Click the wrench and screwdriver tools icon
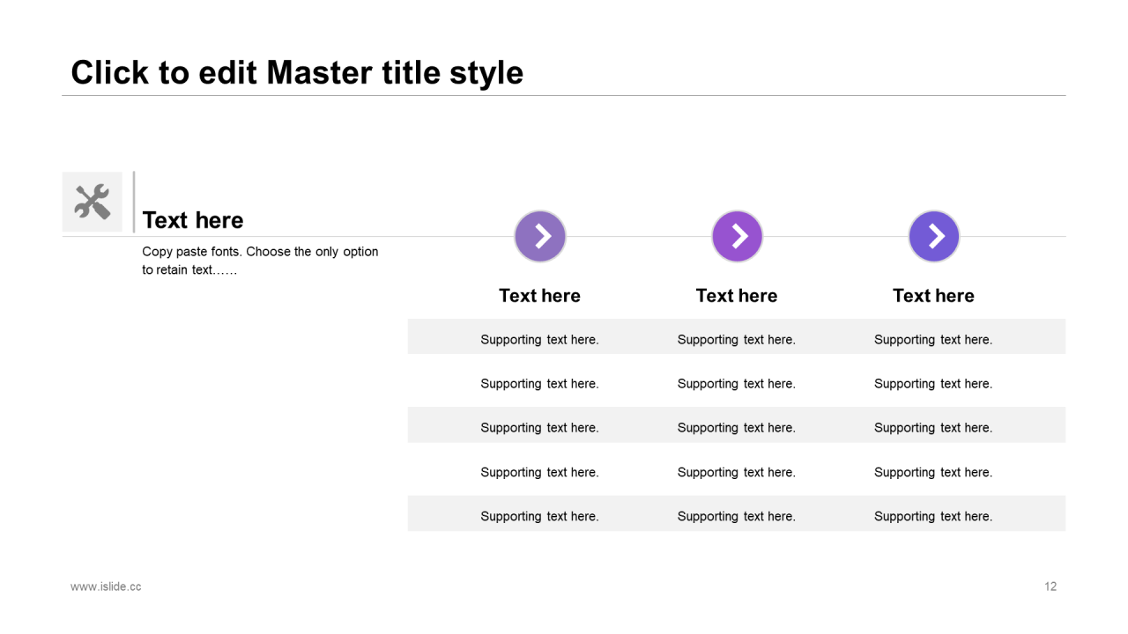Viewport: 1128px width, 634px height. tap(92, 202)
